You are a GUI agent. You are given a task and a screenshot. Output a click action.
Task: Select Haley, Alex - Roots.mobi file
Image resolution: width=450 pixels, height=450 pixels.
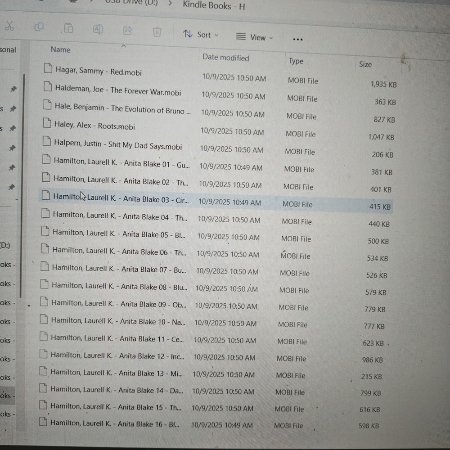tap(94, 126)
